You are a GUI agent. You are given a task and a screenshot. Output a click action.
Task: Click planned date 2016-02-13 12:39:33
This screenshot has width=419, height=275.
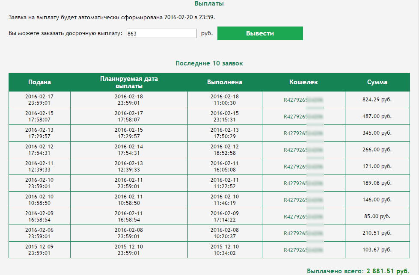pos(129,166)
